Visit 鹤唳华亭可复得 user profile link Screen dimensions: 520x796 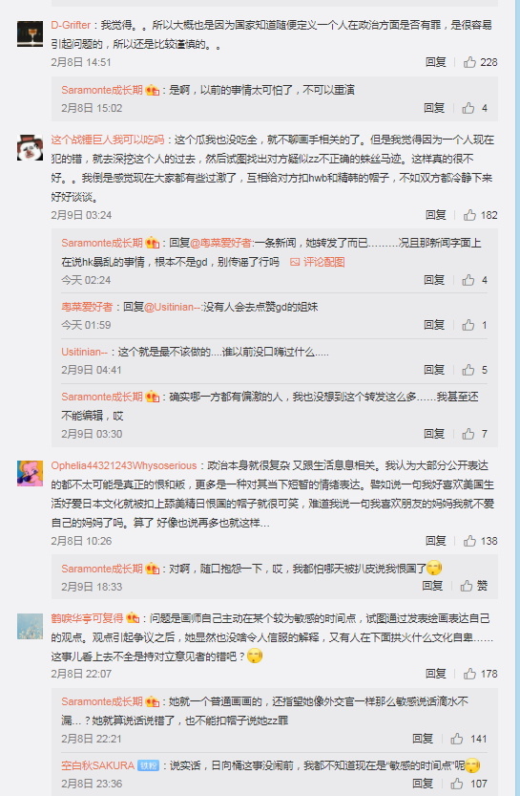pyautogui.click(x=87, y=618)
